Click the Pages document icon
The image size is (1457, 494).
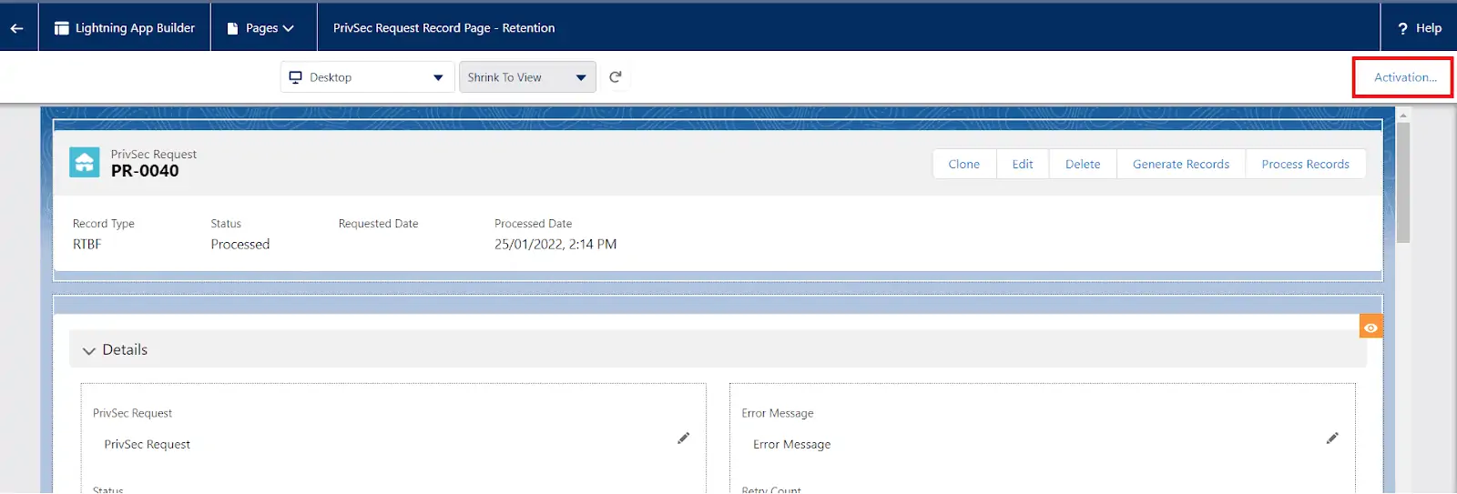232,28
